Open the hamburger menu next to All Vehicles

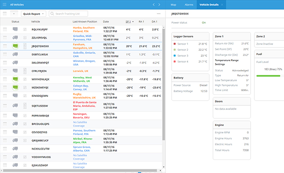(5, 5)
